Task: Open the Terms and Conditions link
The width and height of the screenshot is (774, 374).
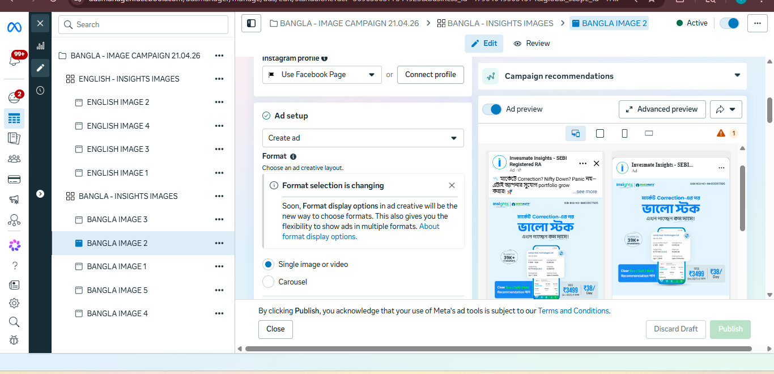Action: tap(573, 311)
